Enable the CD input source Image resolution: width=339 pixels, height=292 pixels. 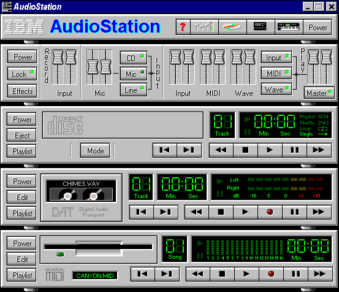[134, 58]
